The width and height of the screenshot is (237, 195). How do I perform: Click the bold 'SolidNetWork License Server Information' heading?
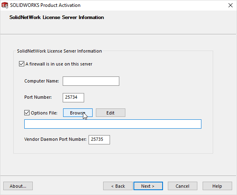click(57, 17)
